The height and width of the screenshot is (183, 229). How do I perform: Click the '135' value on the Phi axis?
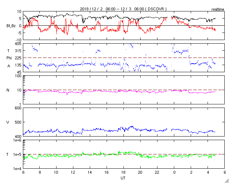pyautogui.click(x=18, y=65)
